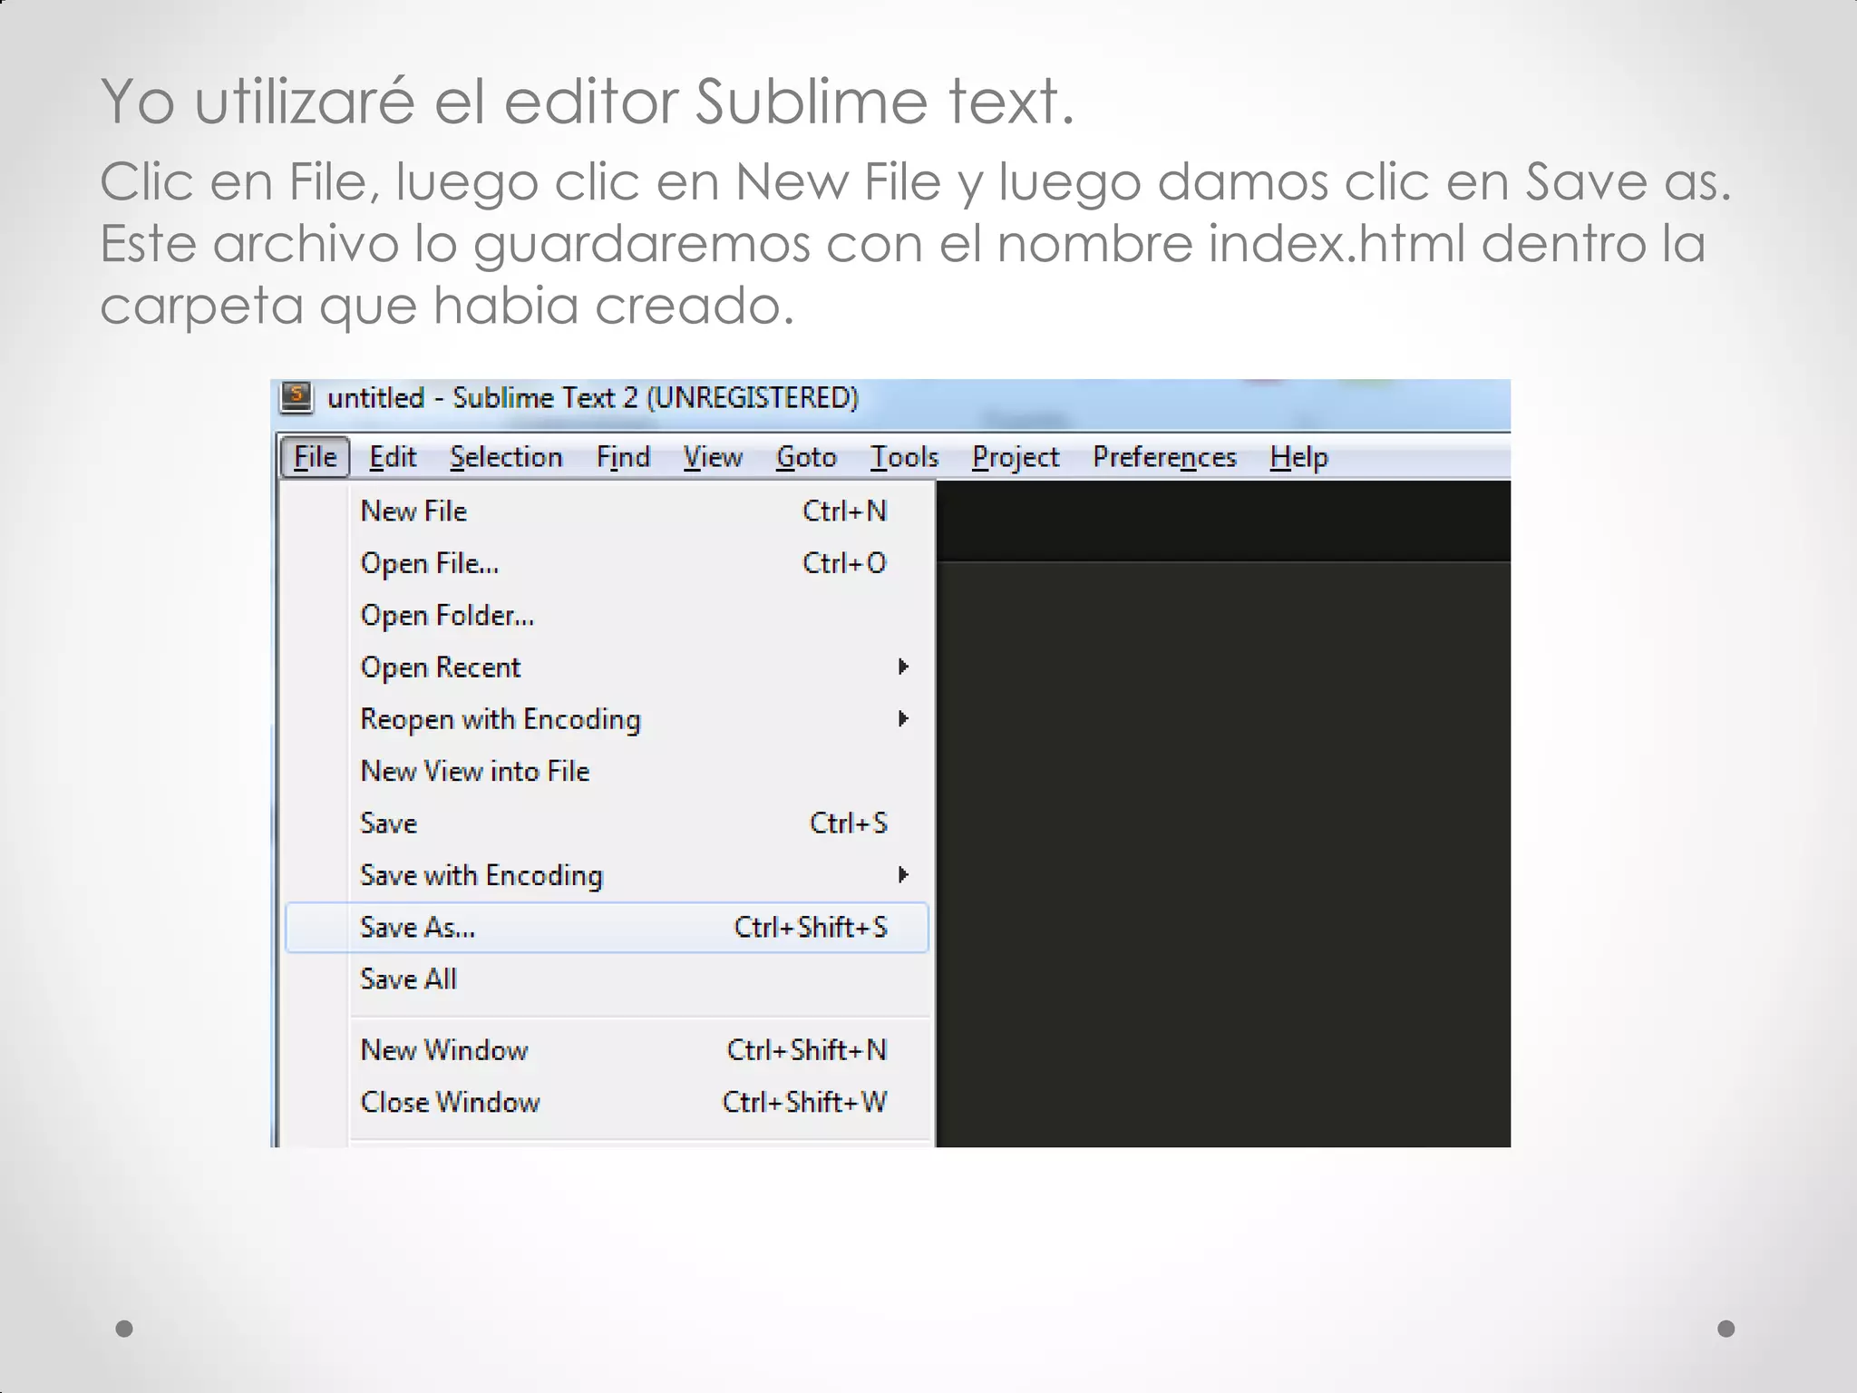Choose New File from the File menu

click(607, 511)
